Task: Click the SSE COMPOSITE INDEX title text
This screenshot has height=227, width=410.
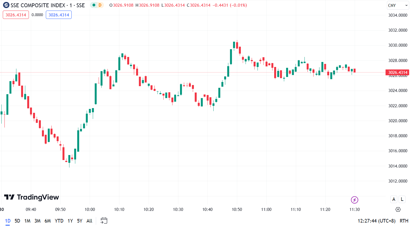Action: click(x=38, y=5)
